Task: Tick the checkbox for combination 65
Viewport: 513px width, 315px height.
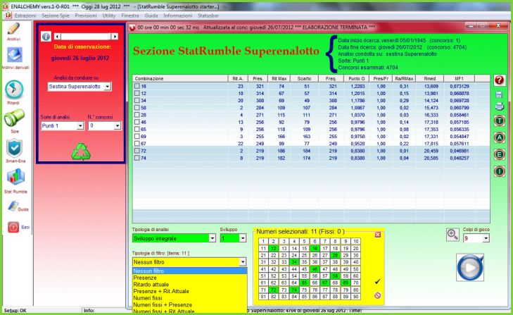Action: pyautogui.click(x=137, y=129)
